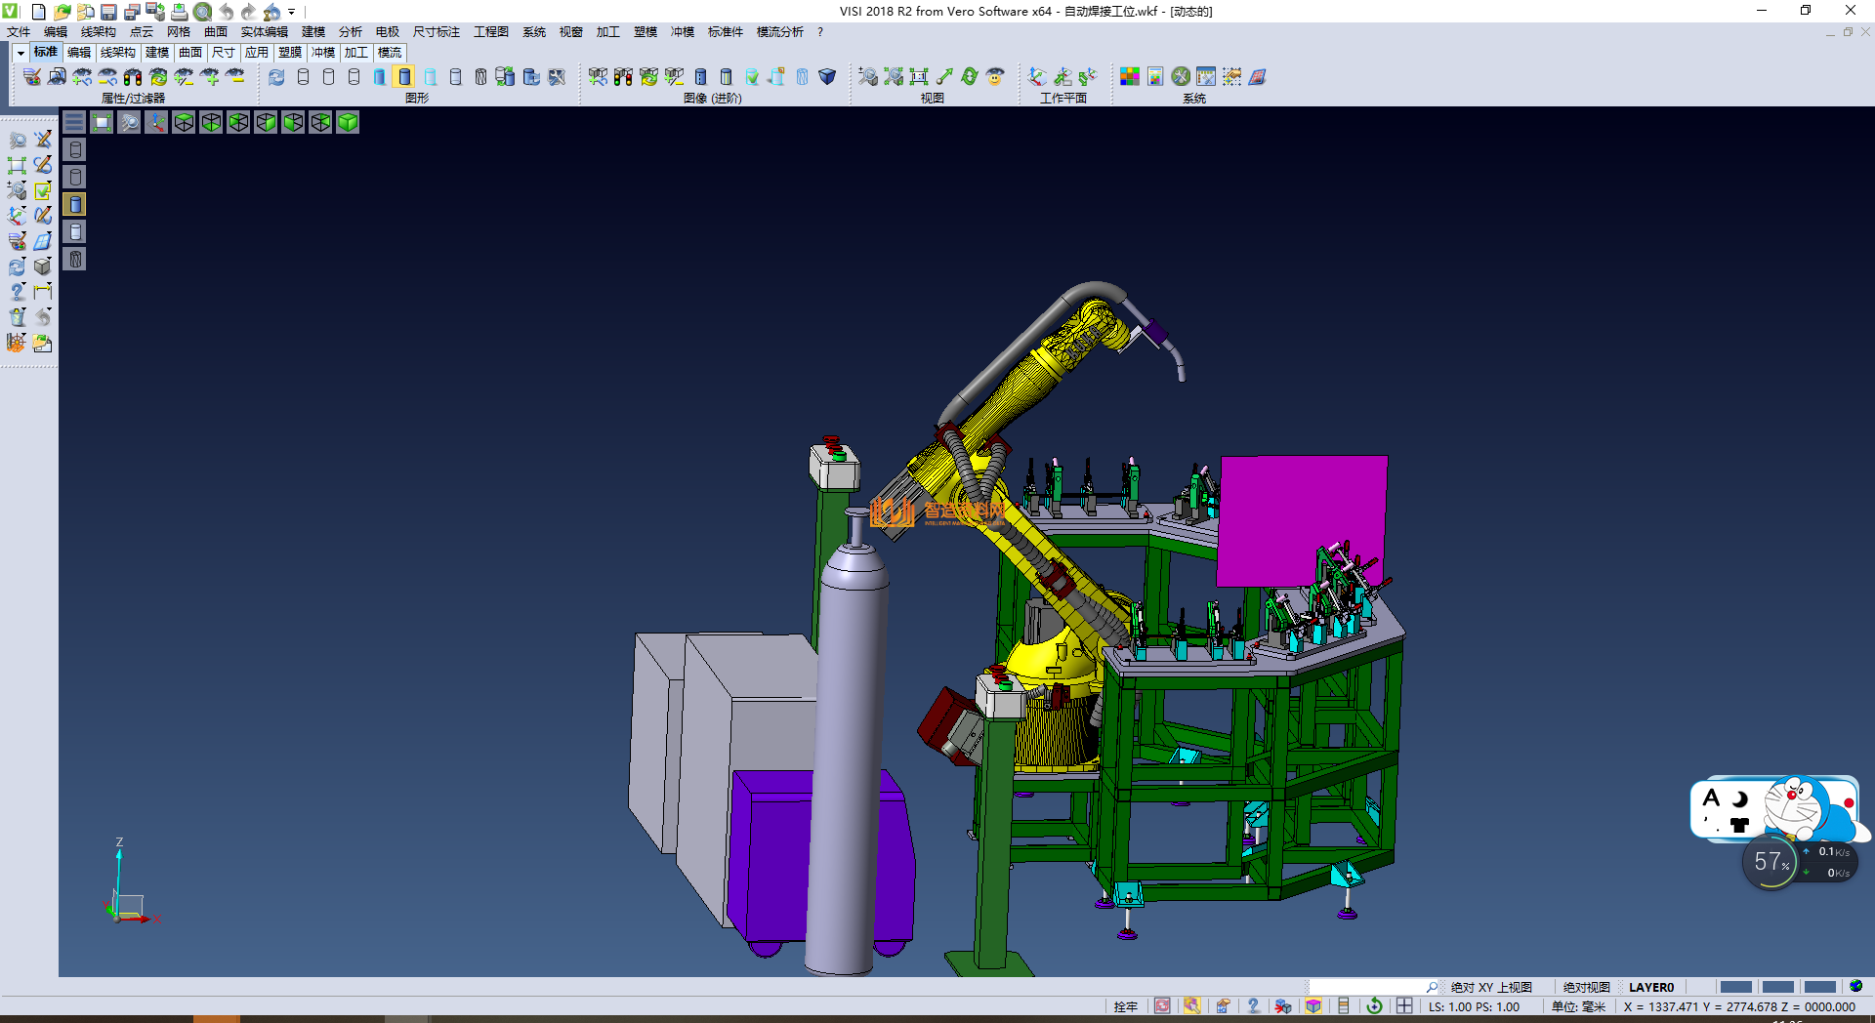Open the color palette grid icon
The width and height of the screenshot is (1875, 1023).
[x=1130, y=77]
